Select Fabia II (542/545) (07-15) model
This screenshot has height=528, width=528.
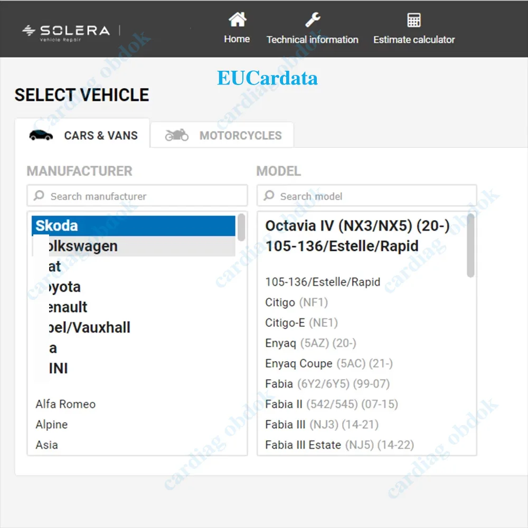pos(332,404)
